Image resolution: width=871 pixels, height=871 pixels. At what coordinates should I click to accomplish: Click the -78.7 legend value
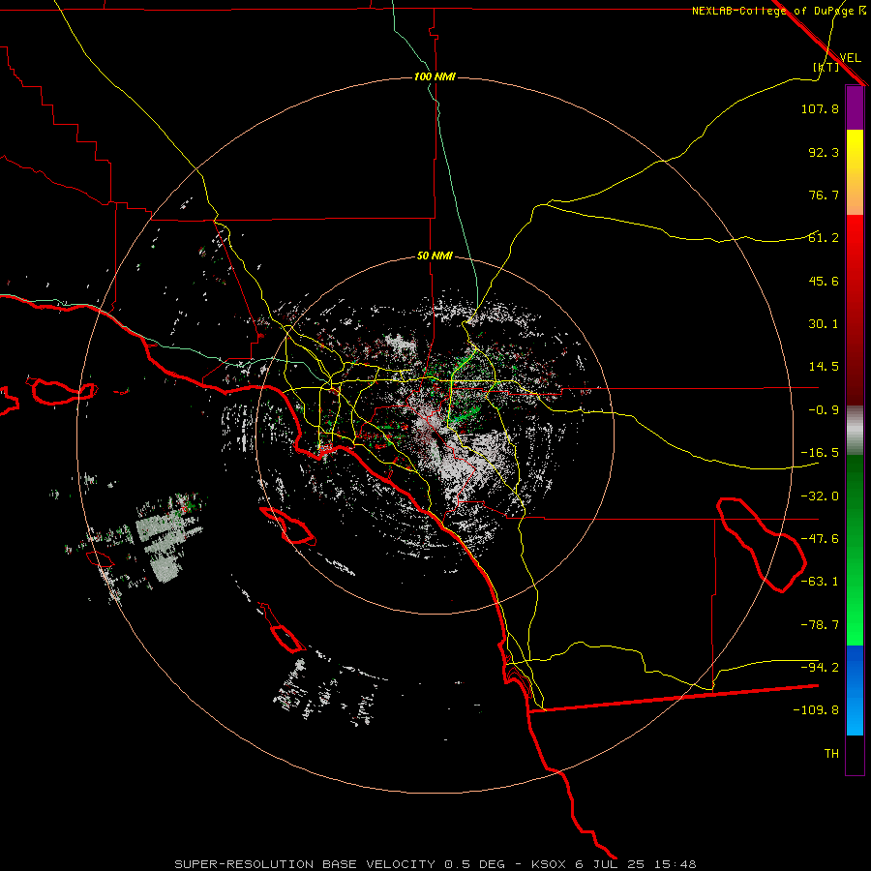click(820, 625)
